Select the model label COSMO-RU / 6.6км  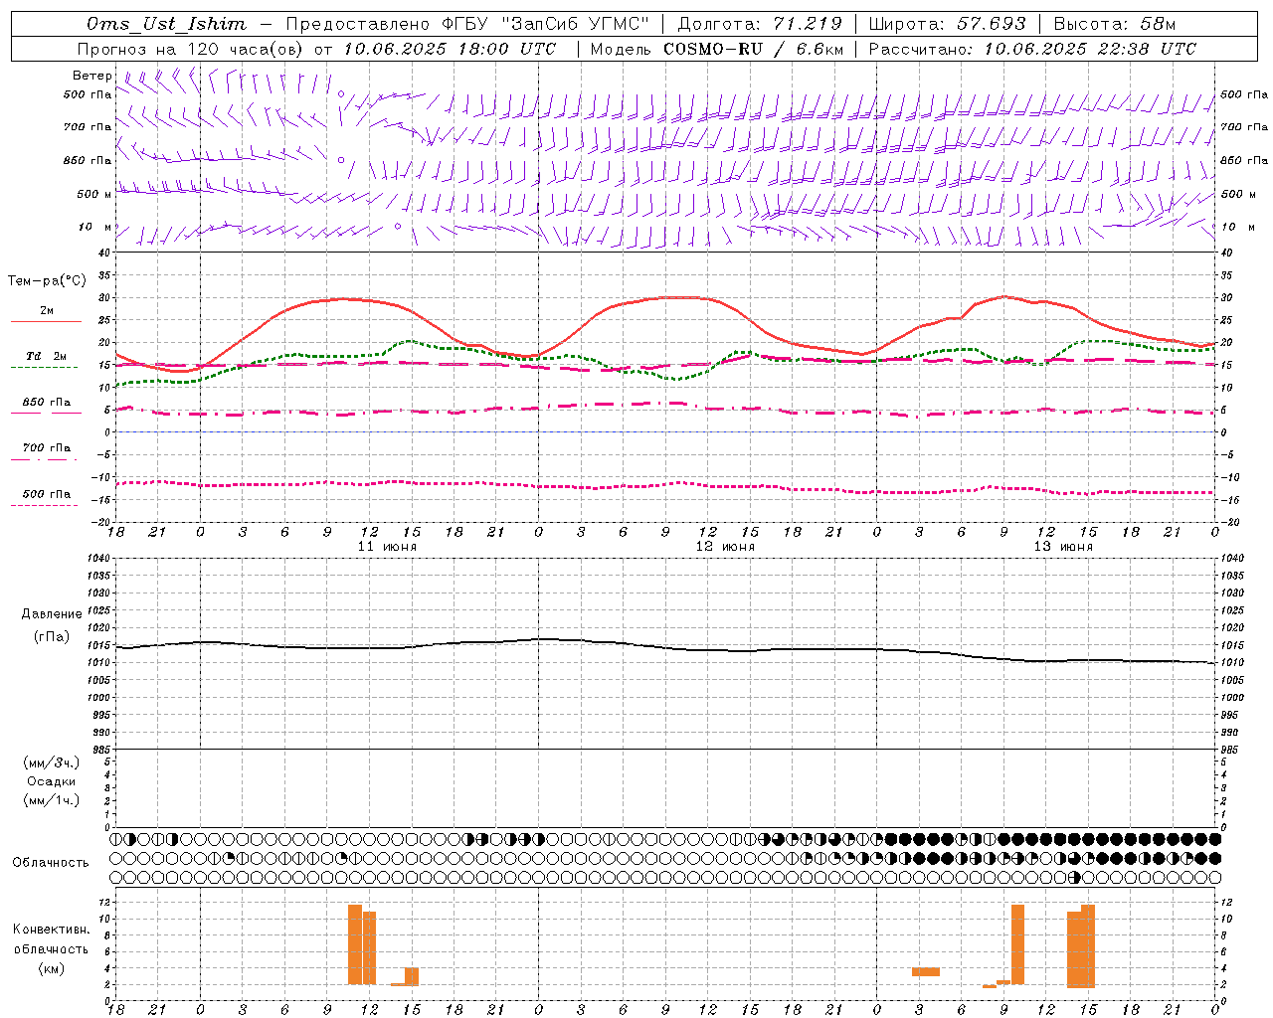754,49
